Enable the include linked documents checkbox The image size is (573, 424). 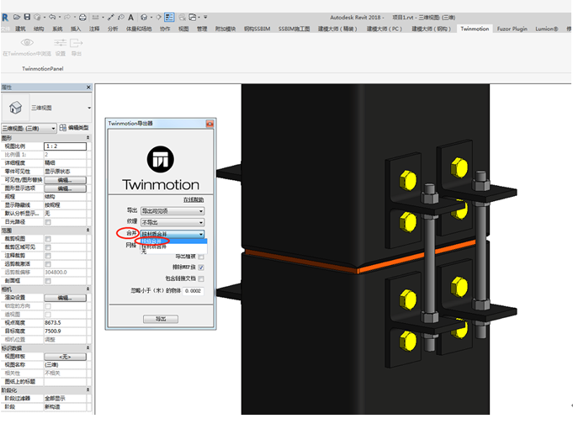(201, 279)
